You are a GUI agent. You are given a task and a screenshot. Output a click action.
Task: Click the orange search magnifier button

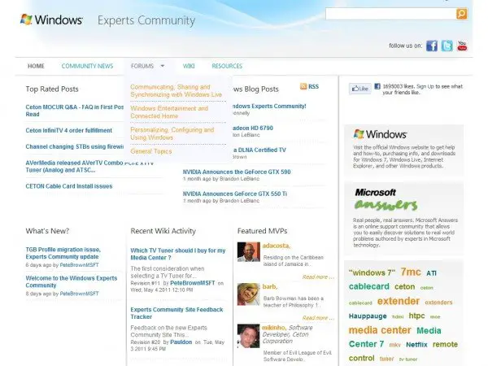tap(461, 14)
